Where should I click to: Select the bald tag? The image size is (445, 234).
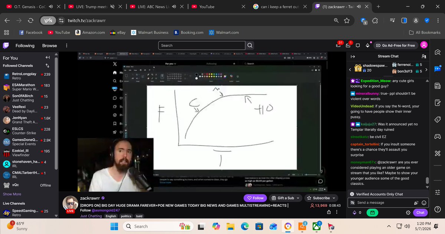point(139,216)
